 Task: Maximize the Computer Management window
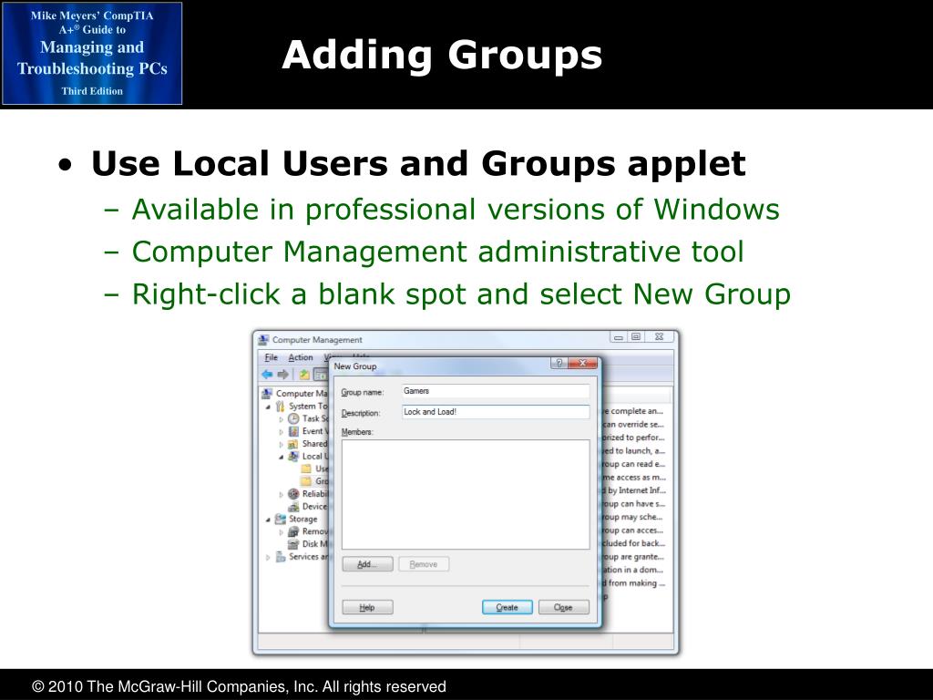pyautogui.click(x=635, y=337)
